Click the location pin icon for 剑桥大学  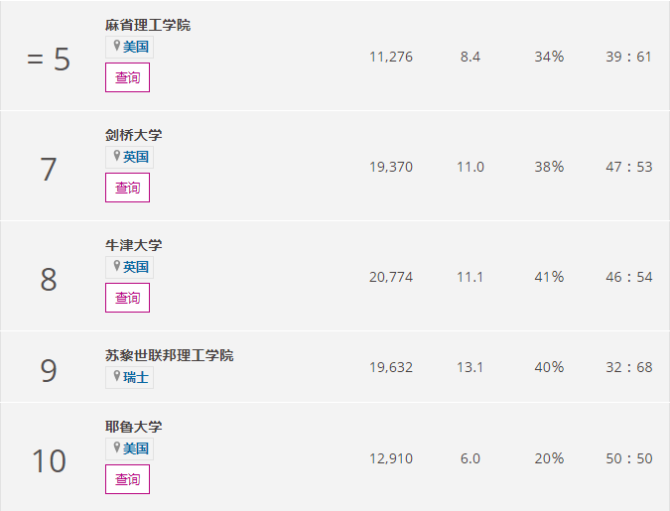point(116,157)
